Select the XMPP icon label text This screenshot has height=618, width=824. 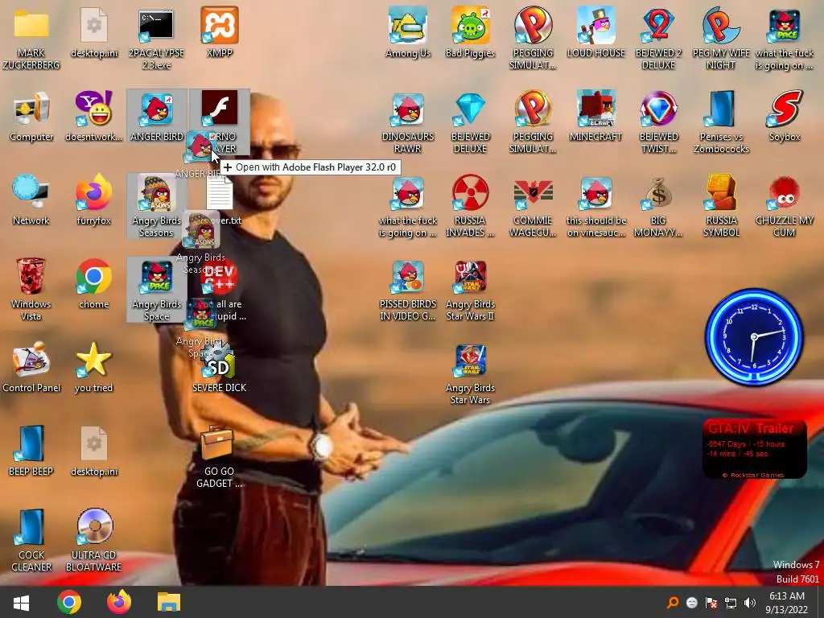click(219, 53)
